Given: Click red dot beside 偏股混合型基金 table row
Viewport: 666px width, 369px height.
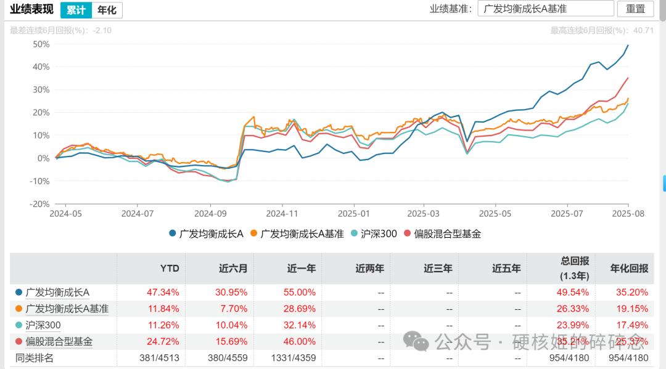Looking at the screenshot, I should tap(18, 341).
